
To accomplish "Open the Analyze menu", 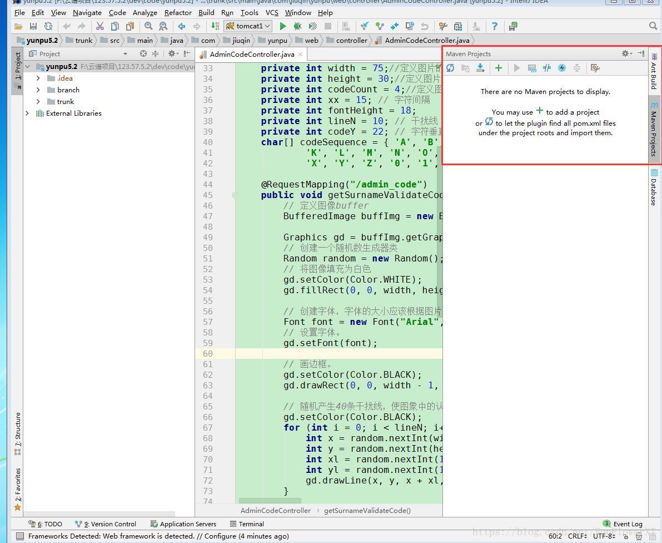I will click(145, 13).
